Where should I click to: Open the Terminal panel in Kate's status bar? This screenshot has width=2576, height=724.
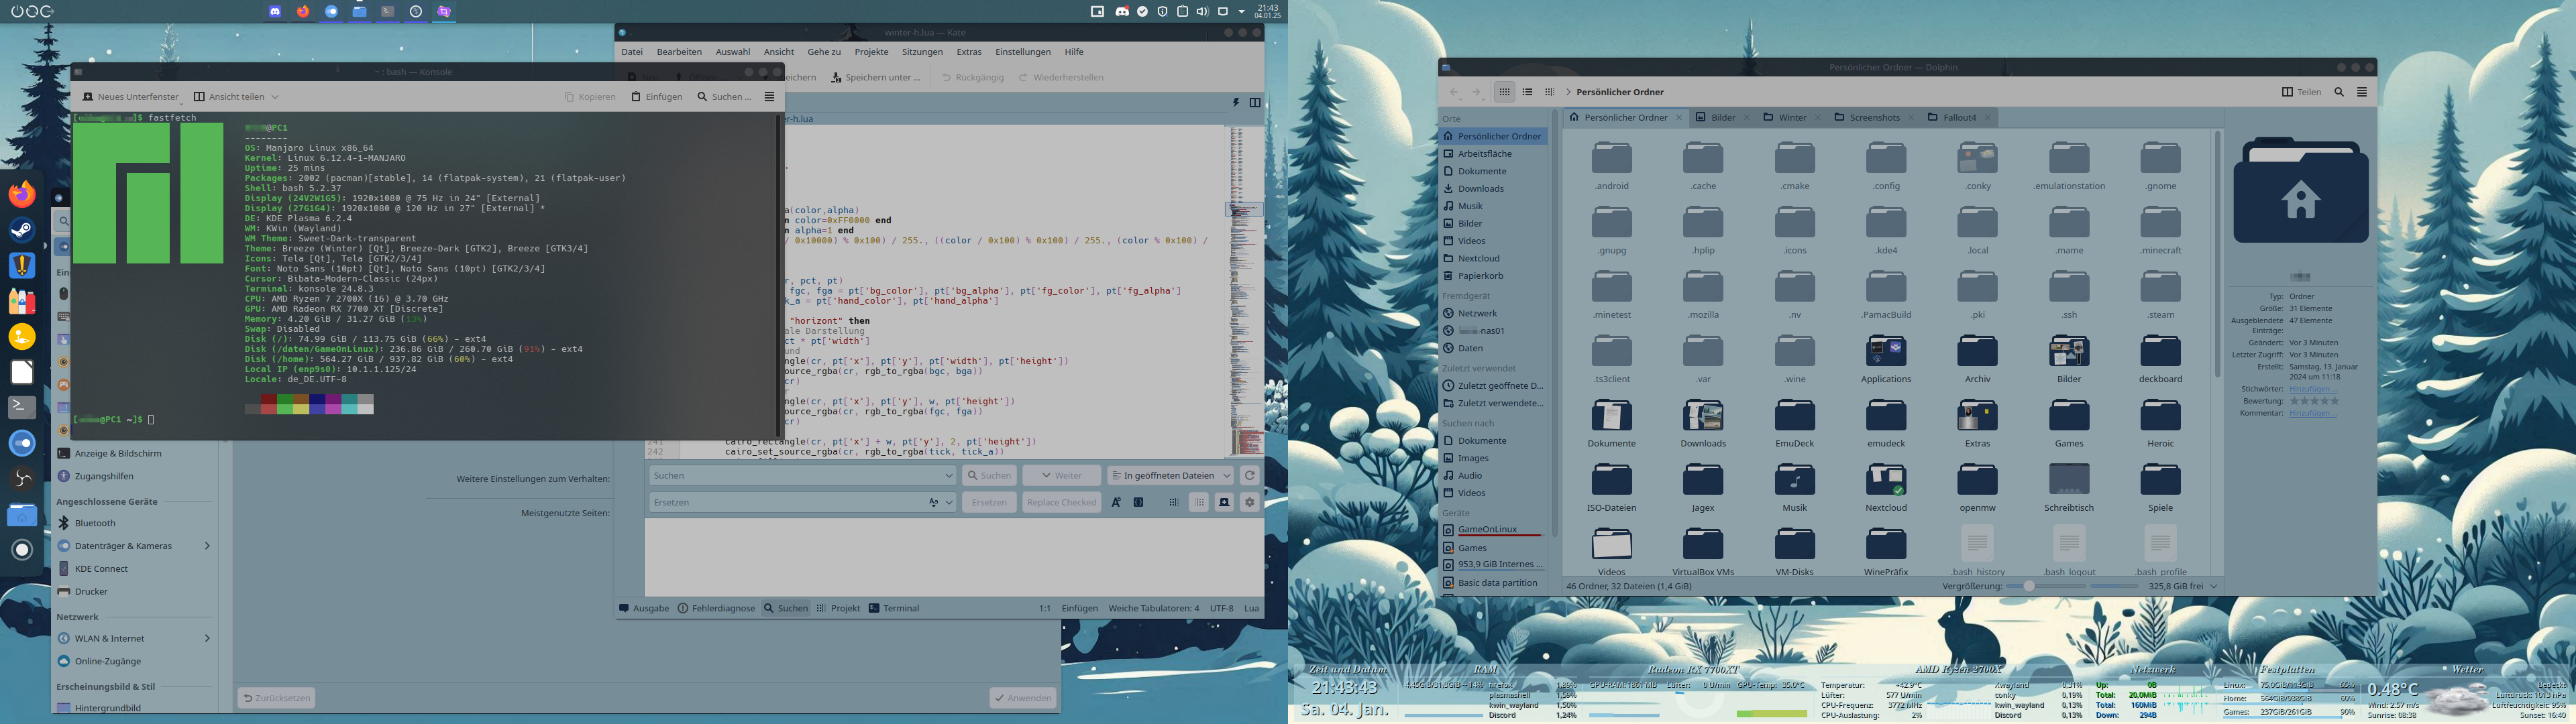tap(895, 607)
